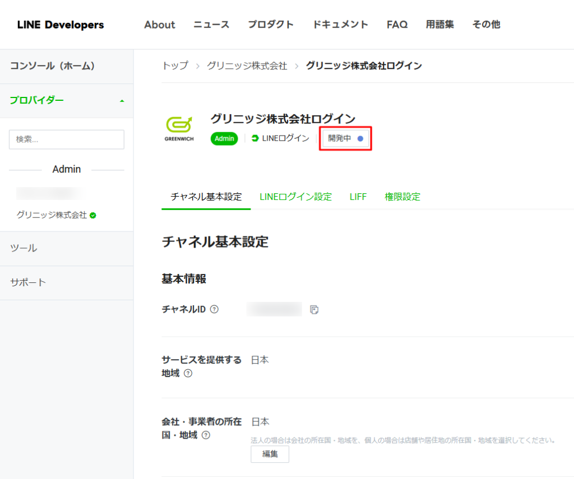The height and width of the screenshot is (479, 574).
Task: Go to トップ breadcrumb
Action: tap(175, 66)
